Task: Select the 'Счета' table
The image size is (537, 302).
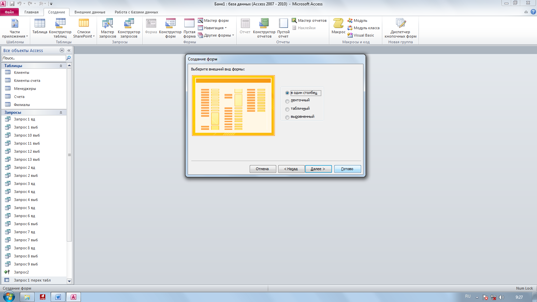Action: click(34, 97)
